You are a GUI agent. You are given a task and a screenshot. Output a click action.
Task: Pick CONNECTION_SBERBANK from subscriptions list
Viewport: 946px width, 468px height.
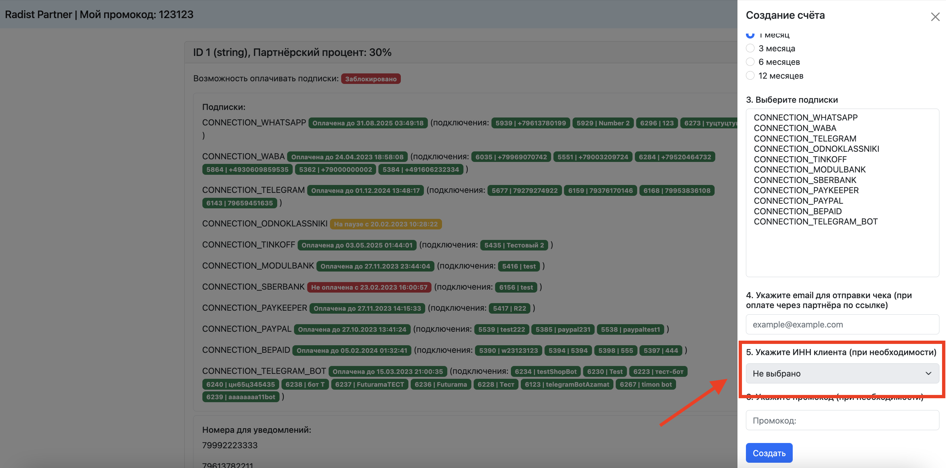[x=805, y=180]
